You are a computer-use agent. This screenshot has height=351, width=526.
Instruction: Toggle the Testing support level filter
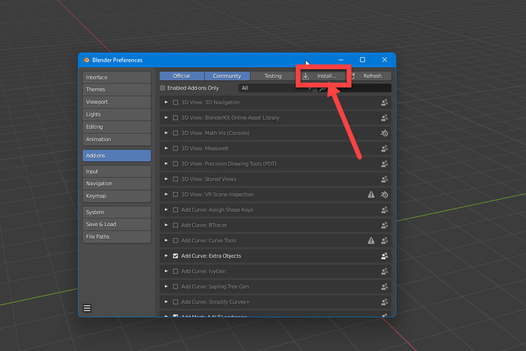coord(272,76)
